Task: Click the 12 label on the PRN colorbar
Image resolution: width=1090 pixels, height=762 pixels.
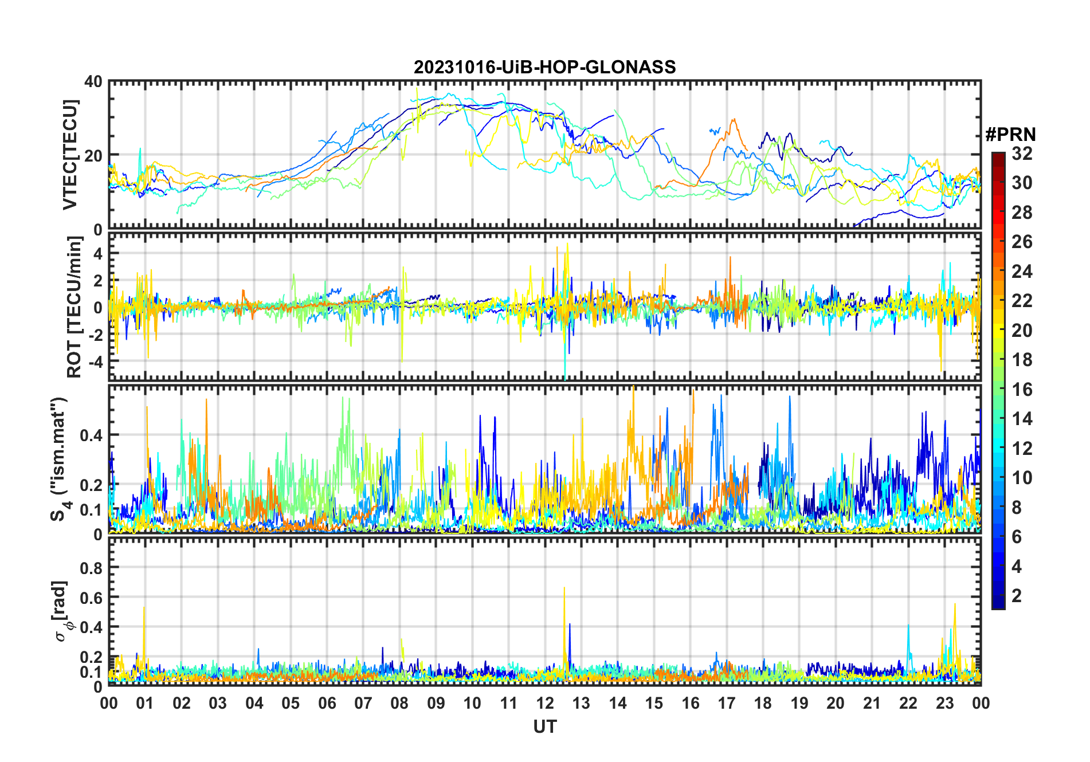Action: pyautogui.click(x=1022, y=448)
